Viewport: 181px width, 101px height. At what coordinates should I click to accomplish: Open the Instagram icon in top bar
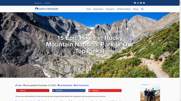tap(138, 3)
